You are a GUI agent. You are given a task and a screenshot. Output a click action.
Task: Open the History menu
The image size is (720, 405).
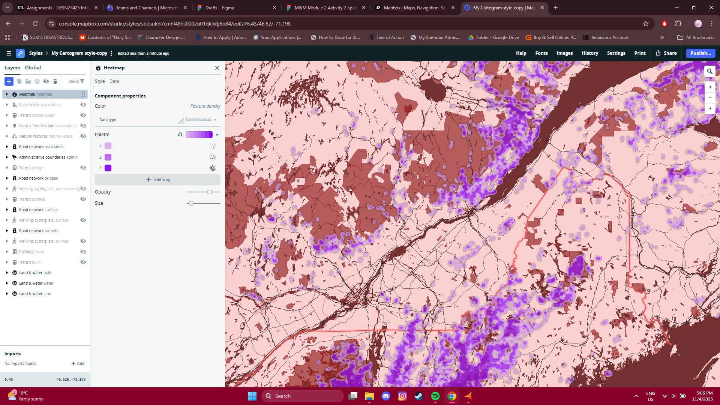point(589,53)
